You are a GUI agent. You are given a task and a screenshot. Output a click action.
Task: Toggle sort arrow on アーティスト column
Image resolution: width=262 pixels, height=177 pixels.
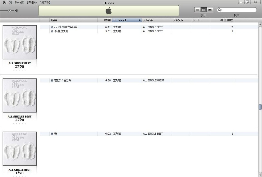139,20
